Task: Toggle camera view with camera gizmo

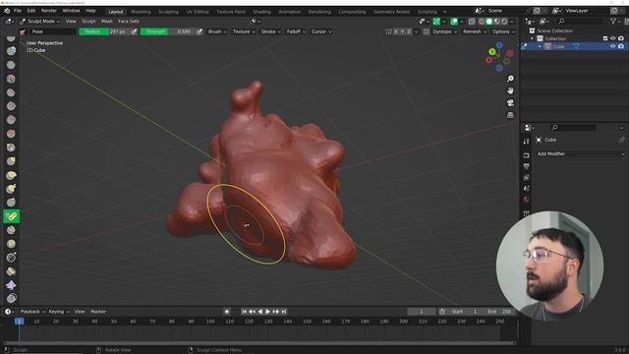Action: coord(510,103)
